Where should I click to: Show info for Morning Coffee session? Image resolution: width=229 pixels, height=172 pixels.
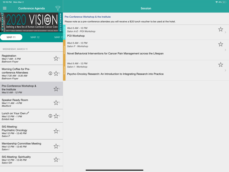50,73
